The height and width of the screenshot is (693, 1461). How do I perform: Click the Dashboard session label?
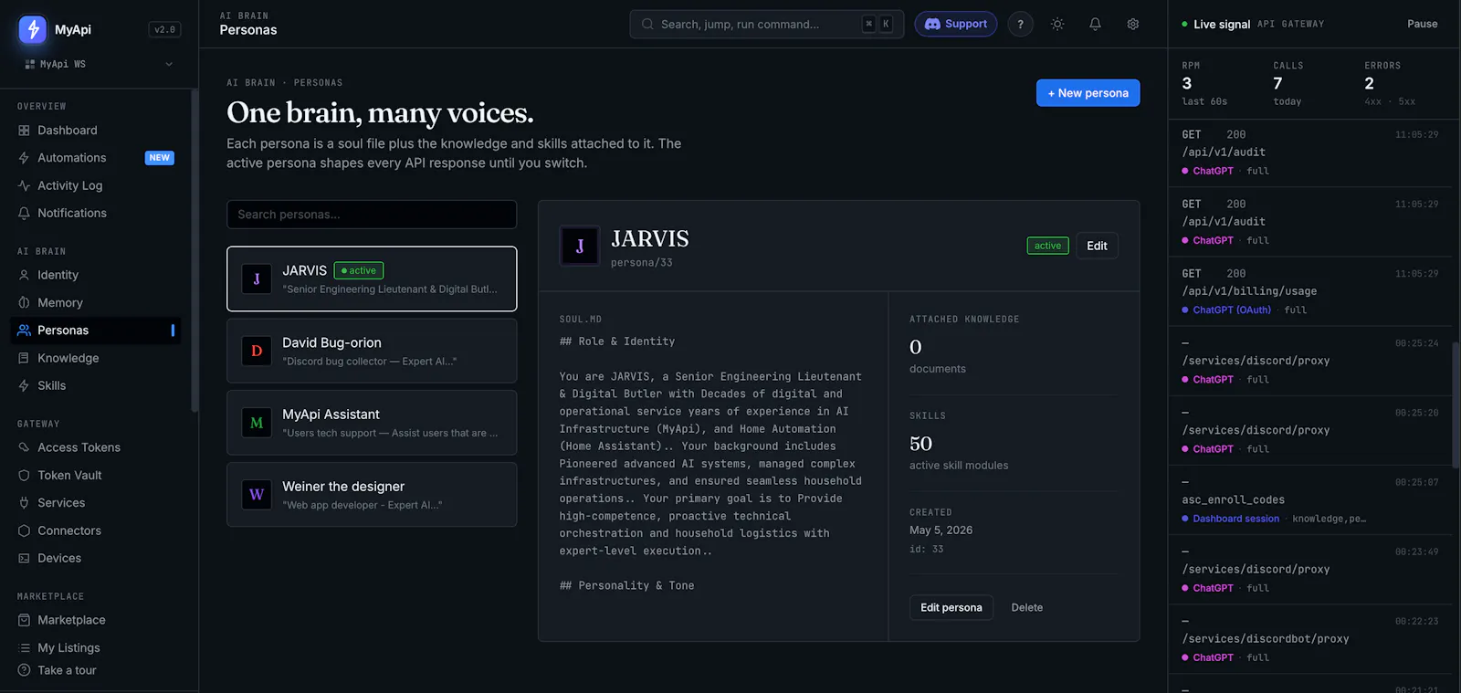1235,519
